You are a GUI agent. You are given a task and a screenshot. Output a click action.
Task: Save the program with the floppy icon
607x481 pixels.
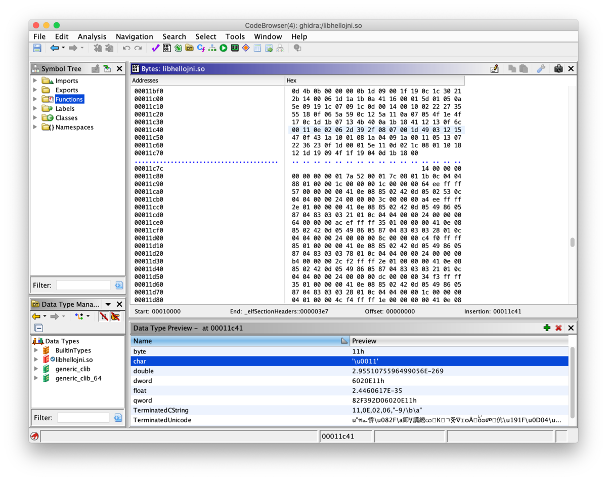pos(37,48)
